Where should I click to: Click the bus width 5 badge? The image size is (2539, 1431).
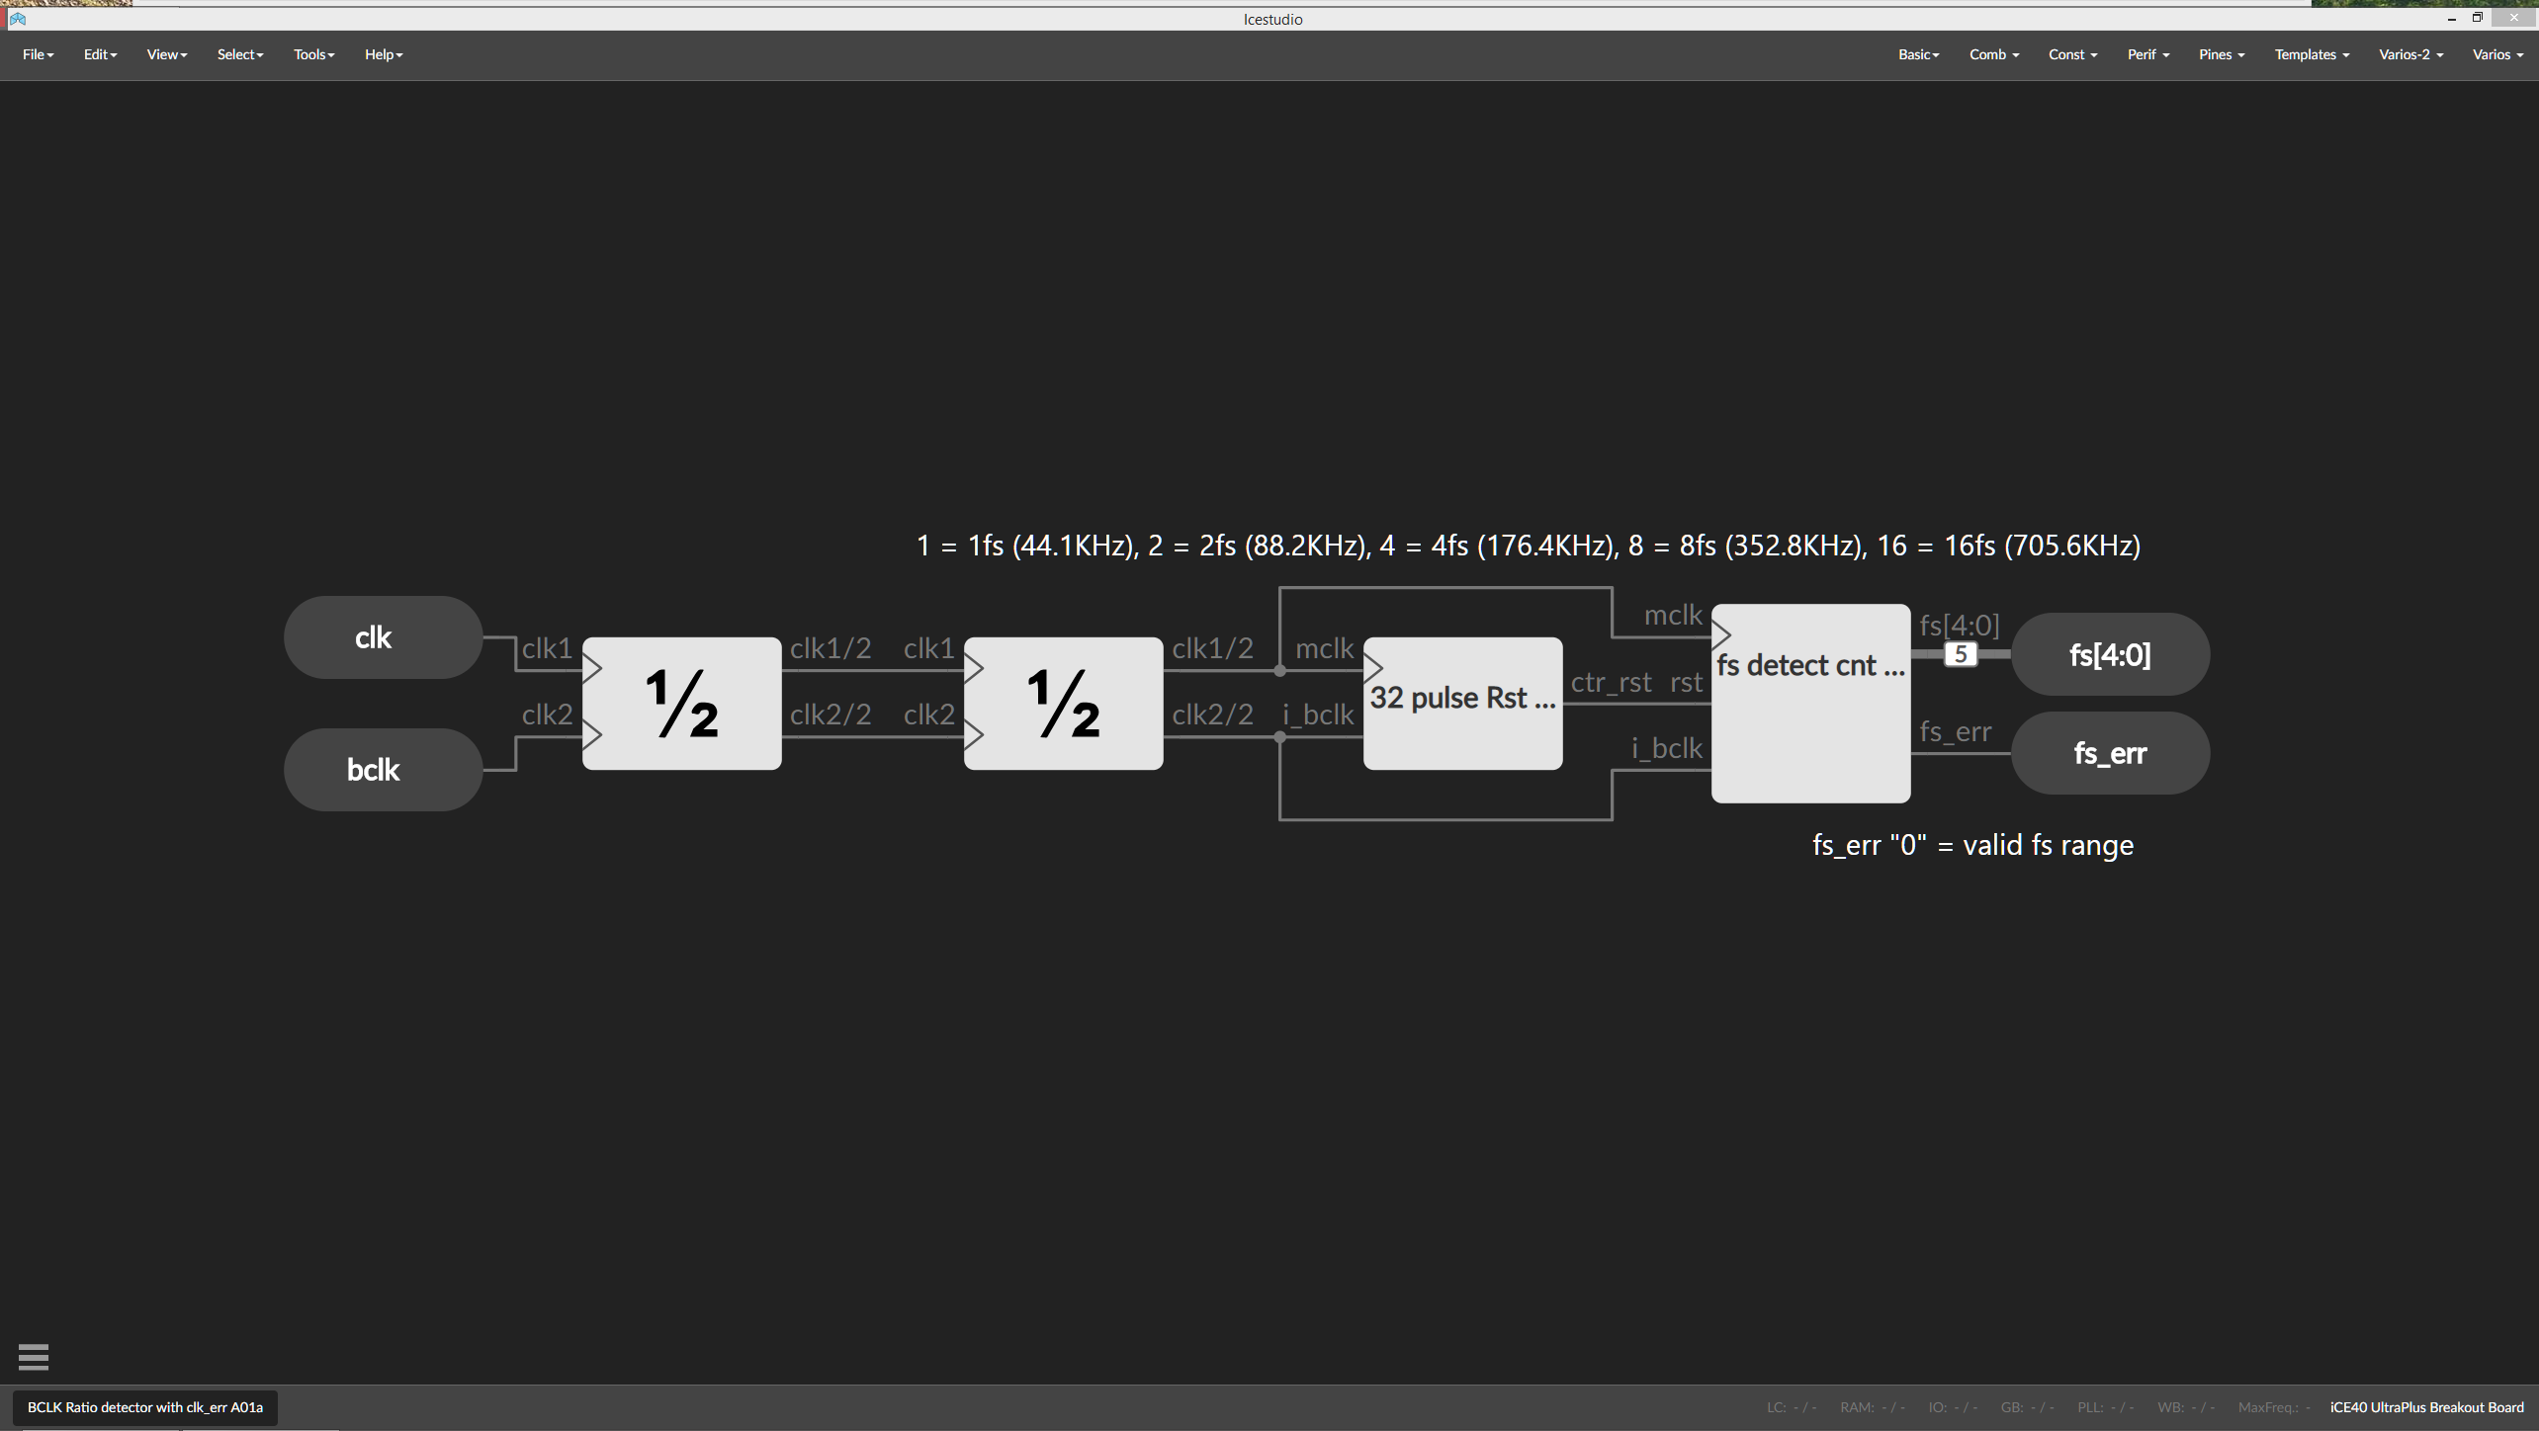1961,653
